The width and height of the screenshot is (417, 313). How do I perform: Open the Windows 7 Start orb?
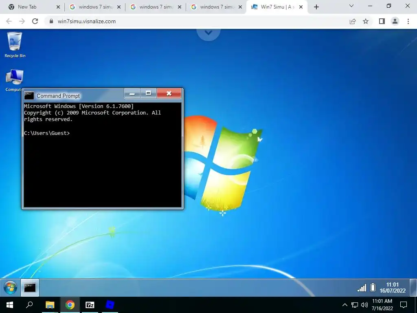click(x=10, y=287)
